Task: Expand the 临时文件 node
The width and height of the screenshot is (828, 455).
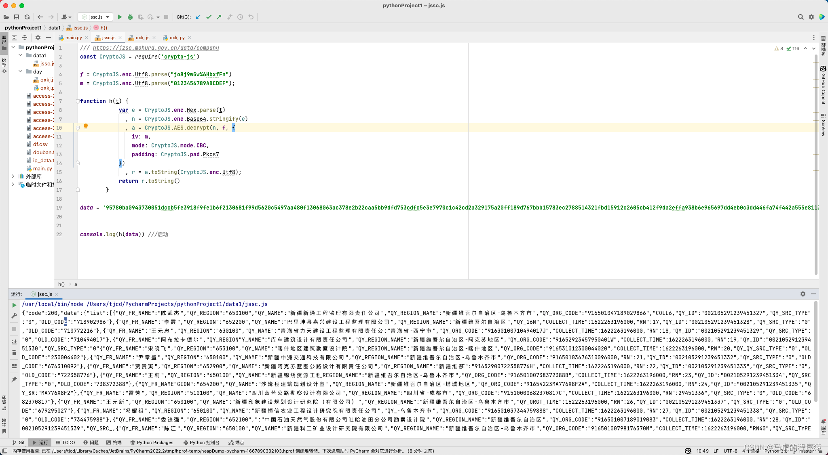Action: tap(13, 185)
